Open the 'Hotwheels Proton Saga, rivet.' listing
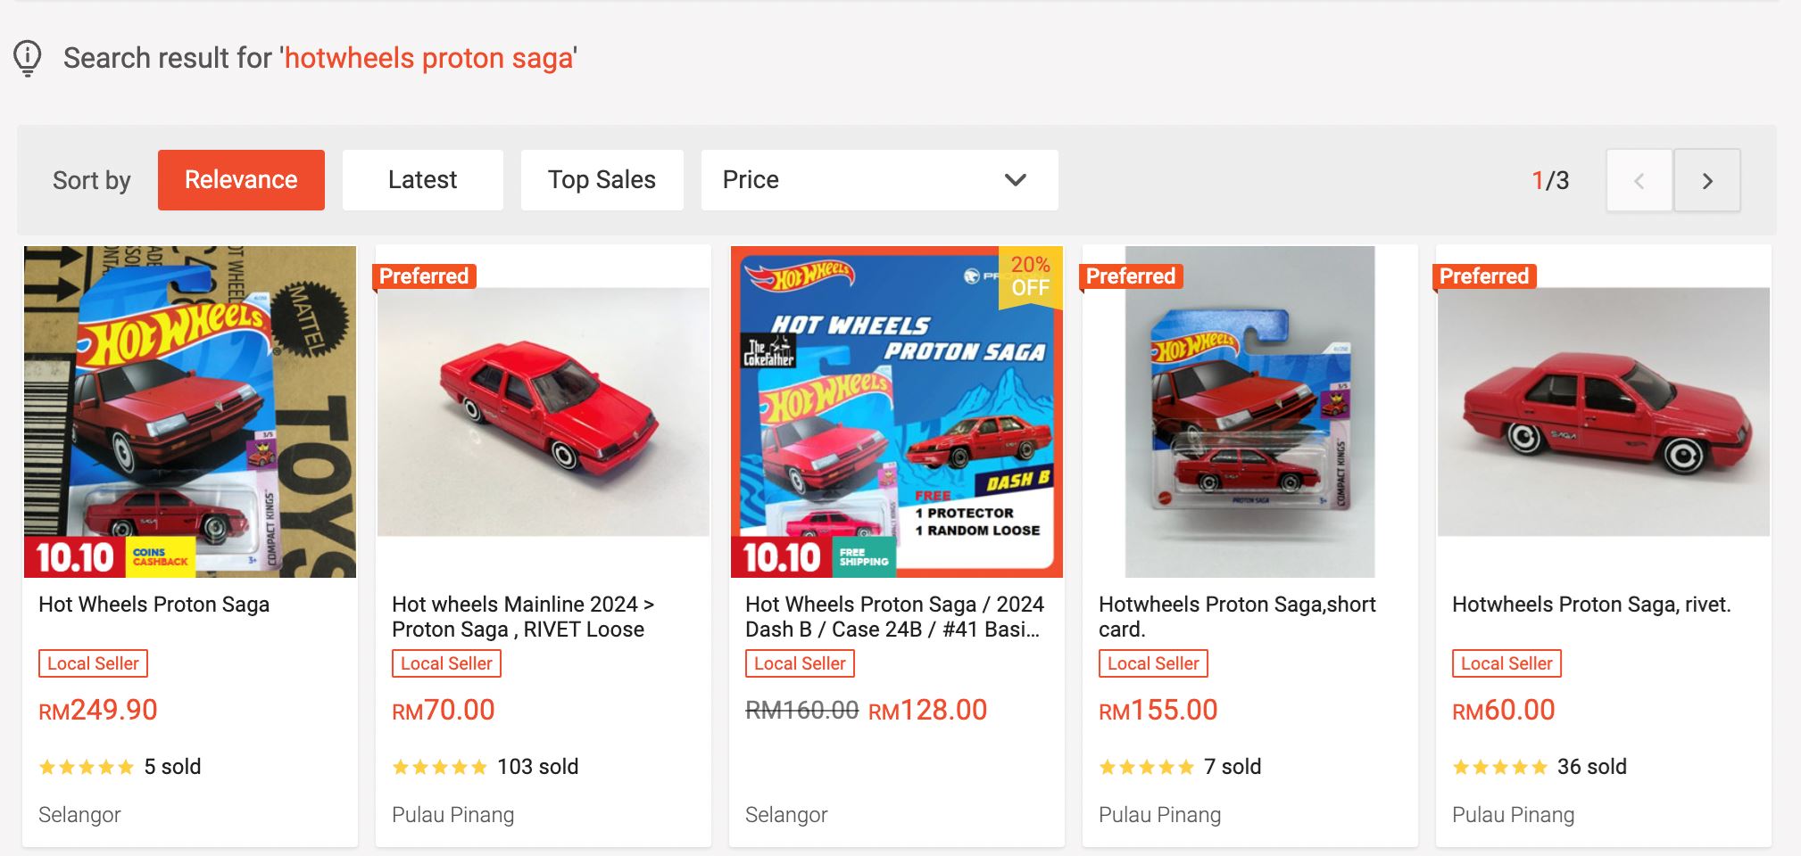Viewport: 1801px width, 856px height. (1591, 604)
